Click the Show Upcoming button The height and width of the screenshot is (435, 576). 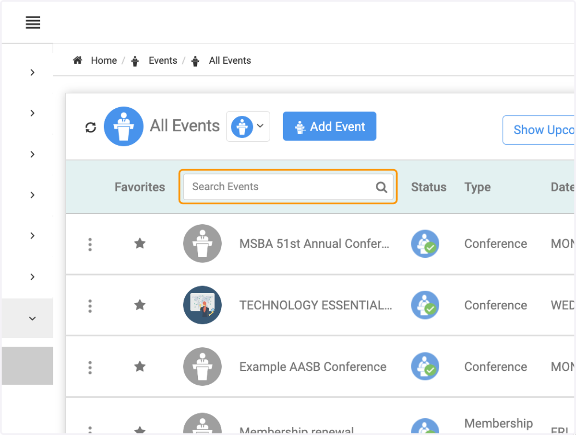[x=539, y=130]
